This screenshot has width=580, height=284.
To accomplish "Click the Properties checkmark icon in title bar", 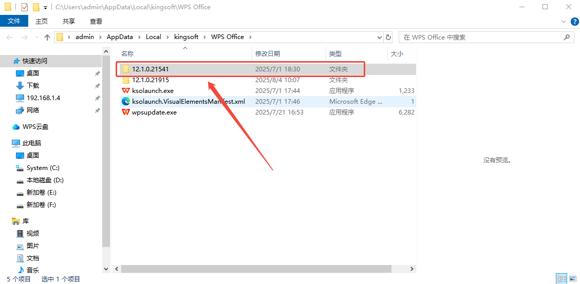I will click(25, 7).
